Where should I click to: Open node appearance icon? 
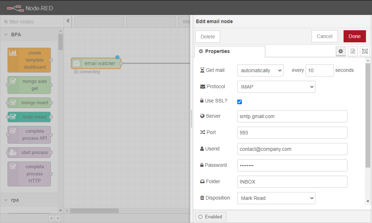(365, 51)
